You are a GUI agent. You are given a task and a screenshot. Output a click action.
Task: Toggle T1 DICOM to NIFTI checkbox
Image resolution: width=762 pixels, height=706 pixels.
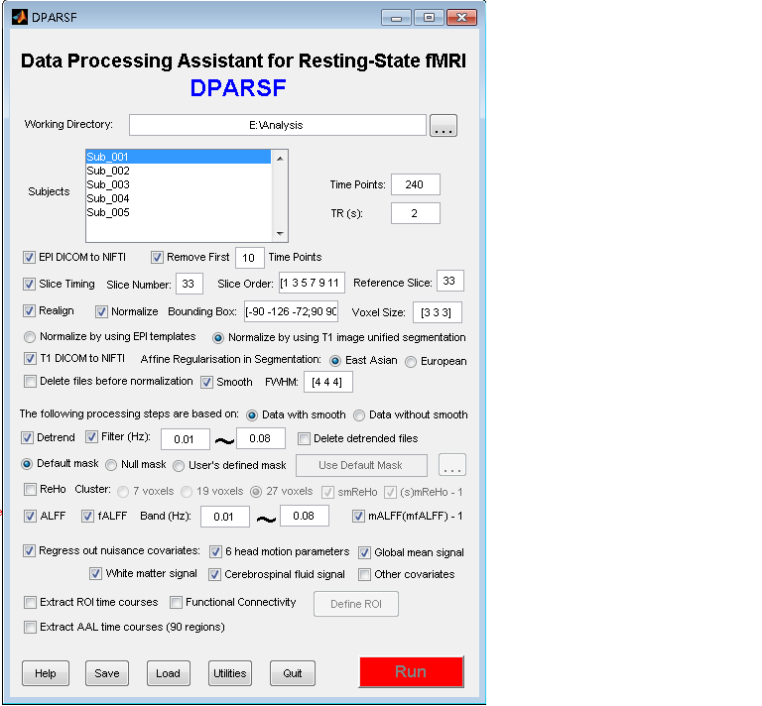click(x=30, y=359)
